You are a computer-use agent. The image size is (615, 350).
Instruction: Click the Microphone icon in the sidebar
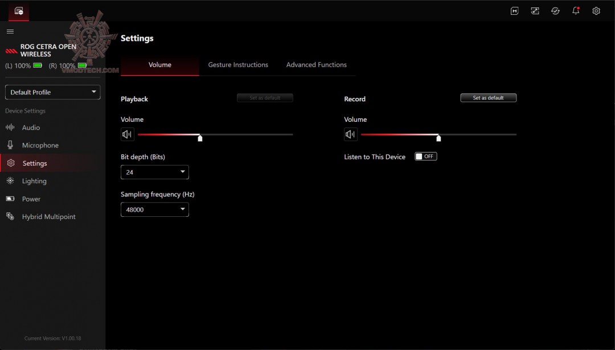pos(10,145)
